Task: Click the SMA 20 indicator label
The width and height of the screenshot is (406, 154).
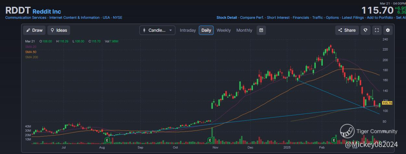Action: (31, 47)
